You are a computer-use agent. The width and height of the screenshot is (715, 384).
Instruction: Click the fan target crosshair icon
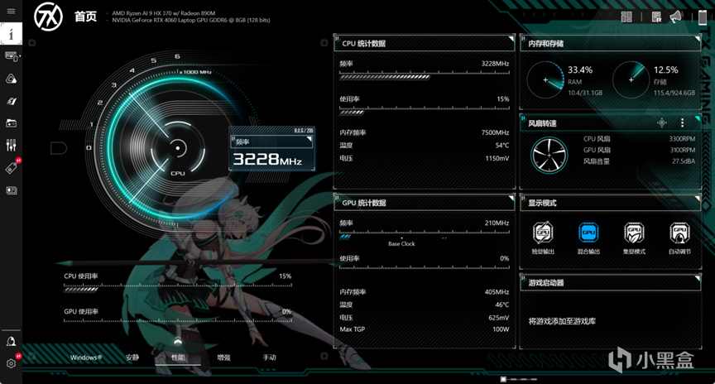[x=662, y=122]
